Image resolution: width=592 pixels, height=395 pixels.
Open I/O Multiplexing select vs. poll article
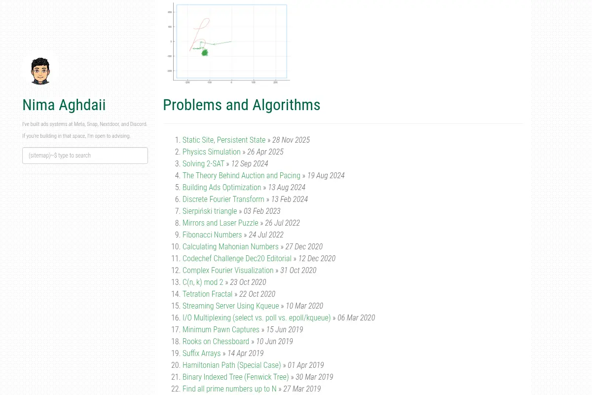[257, 318]
